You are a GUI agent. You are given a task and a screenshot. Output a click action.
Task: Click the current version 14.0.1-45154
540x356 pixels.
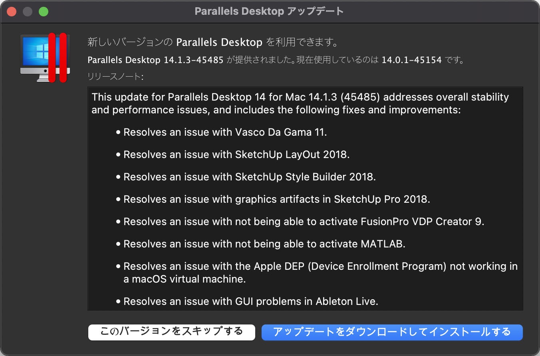click(412, 60)
